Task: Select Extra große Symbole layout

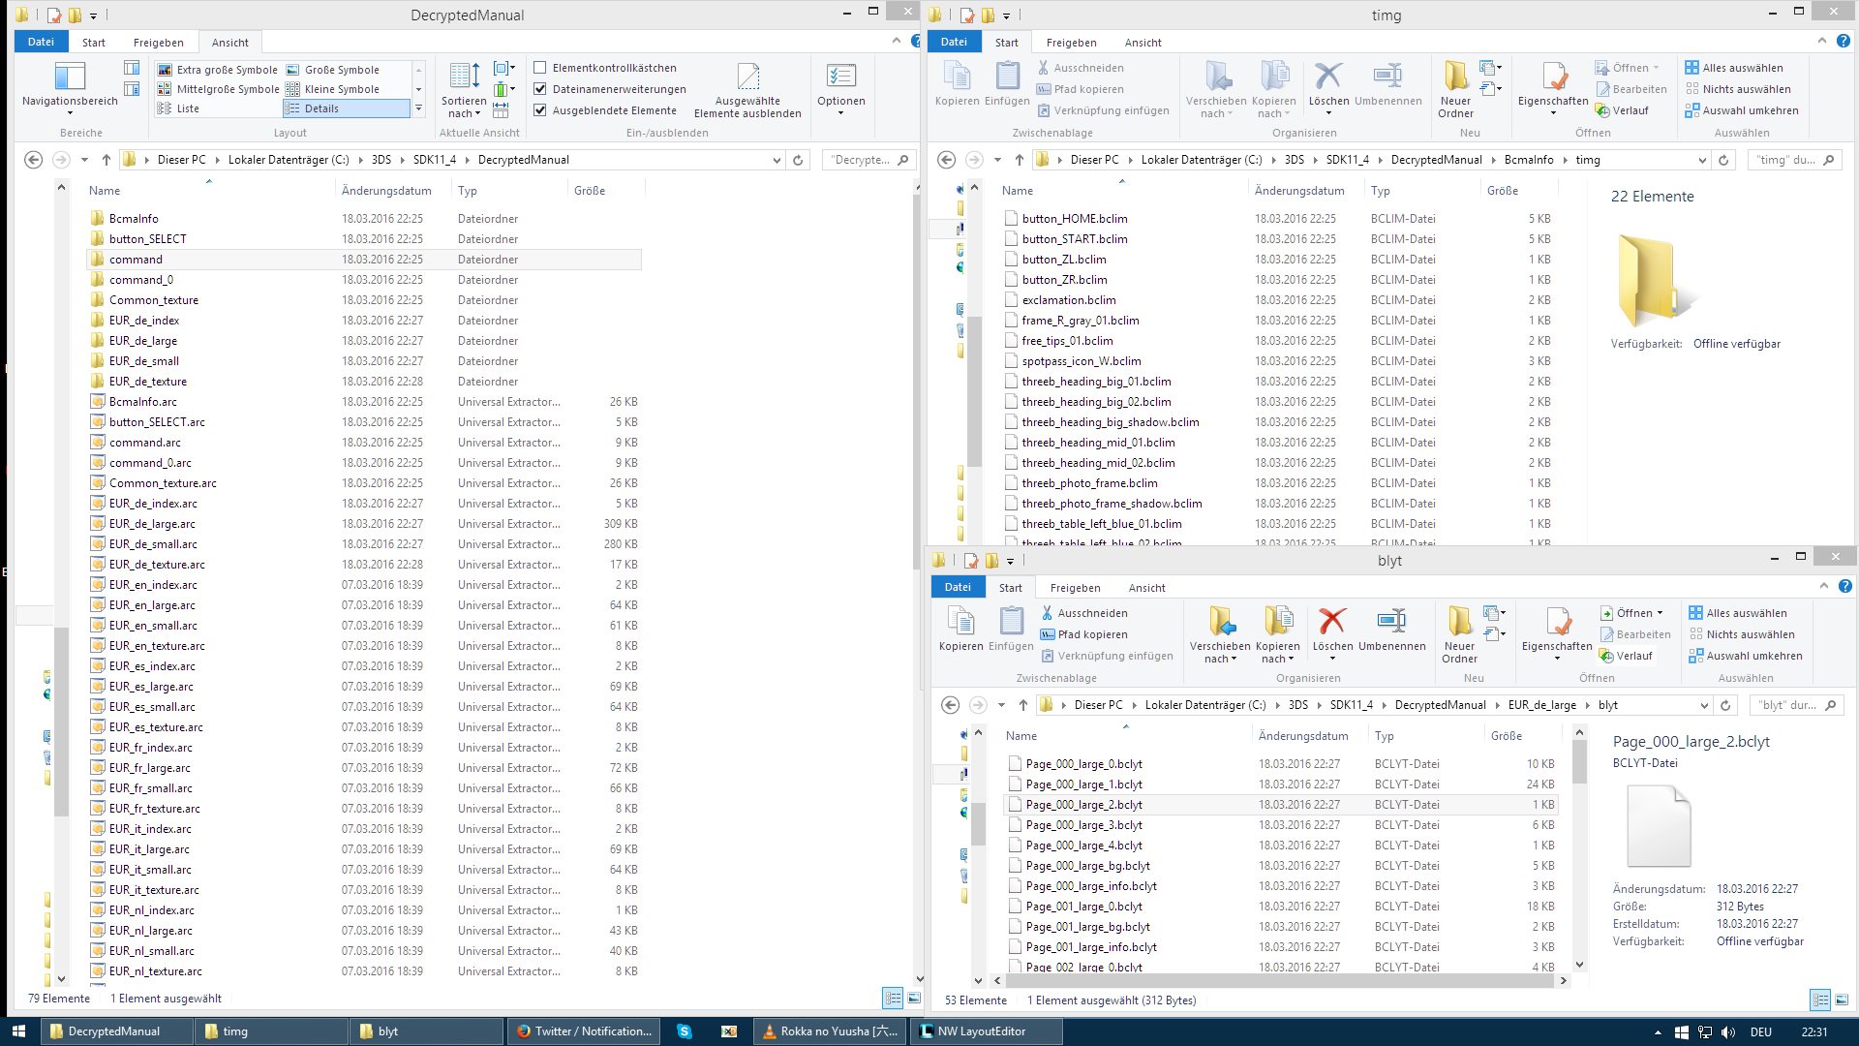Action: coord(218,70)
